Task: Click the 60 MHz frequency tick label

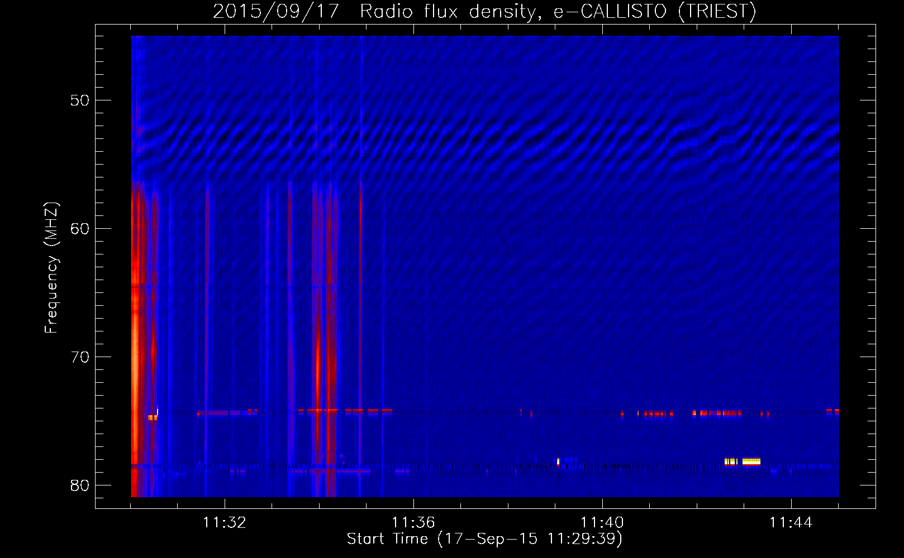Action: [80, 229]
